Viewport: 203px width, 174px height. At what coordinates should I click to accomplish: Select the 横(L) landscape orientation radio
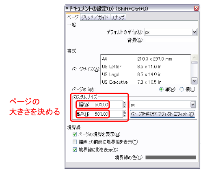point(181,89)
